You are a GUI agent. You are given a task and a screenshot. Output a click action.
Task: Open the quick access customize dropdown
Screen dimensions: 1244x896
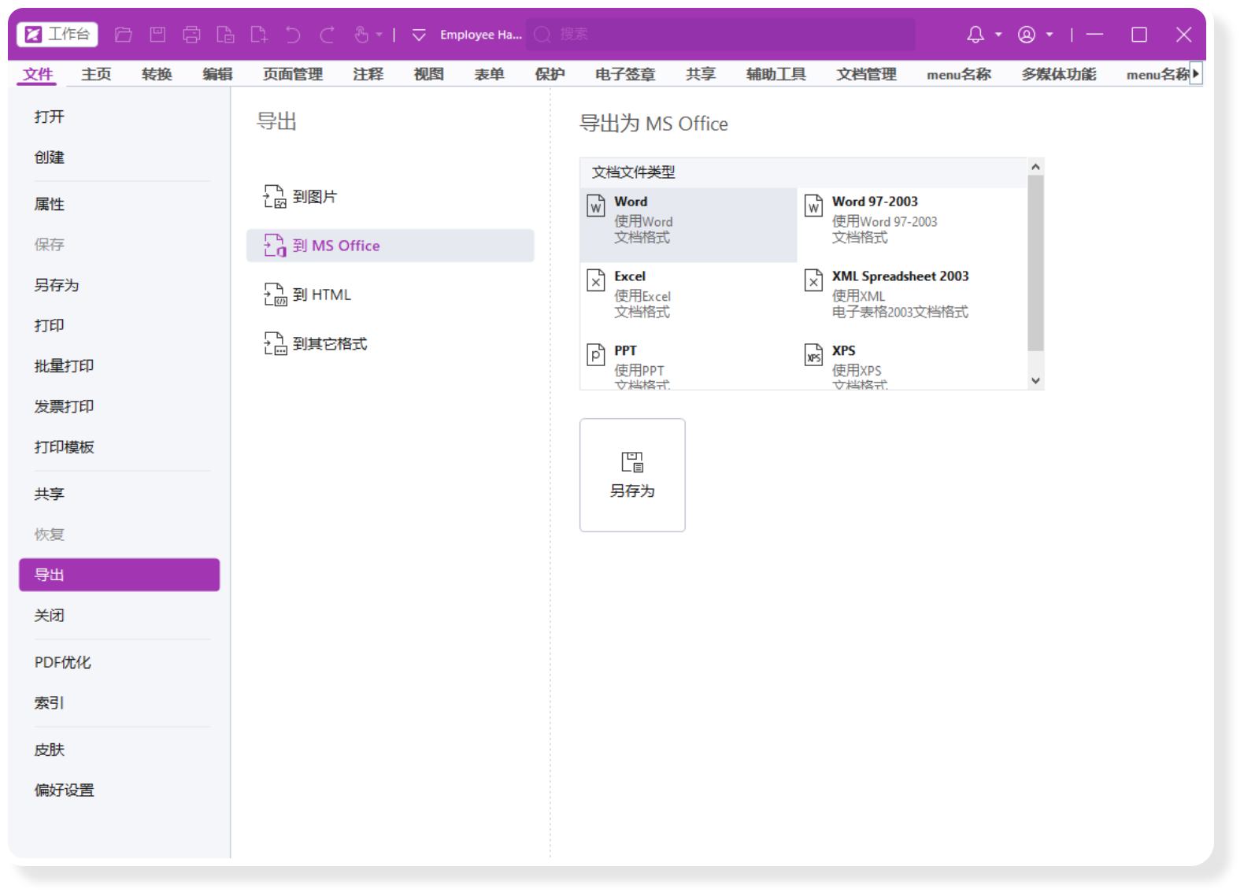(419, 35)
